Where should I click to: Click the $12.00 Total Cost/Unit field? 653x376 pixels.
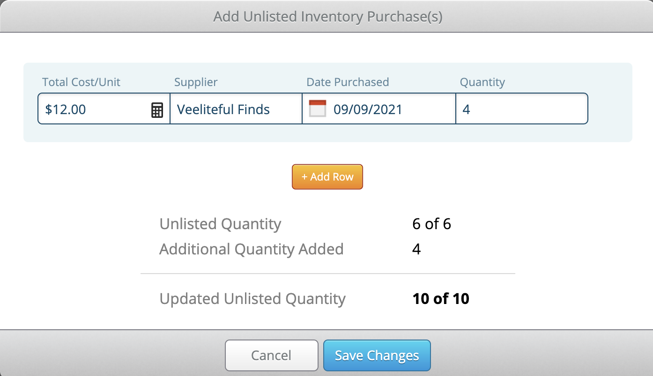pos(94,109)
